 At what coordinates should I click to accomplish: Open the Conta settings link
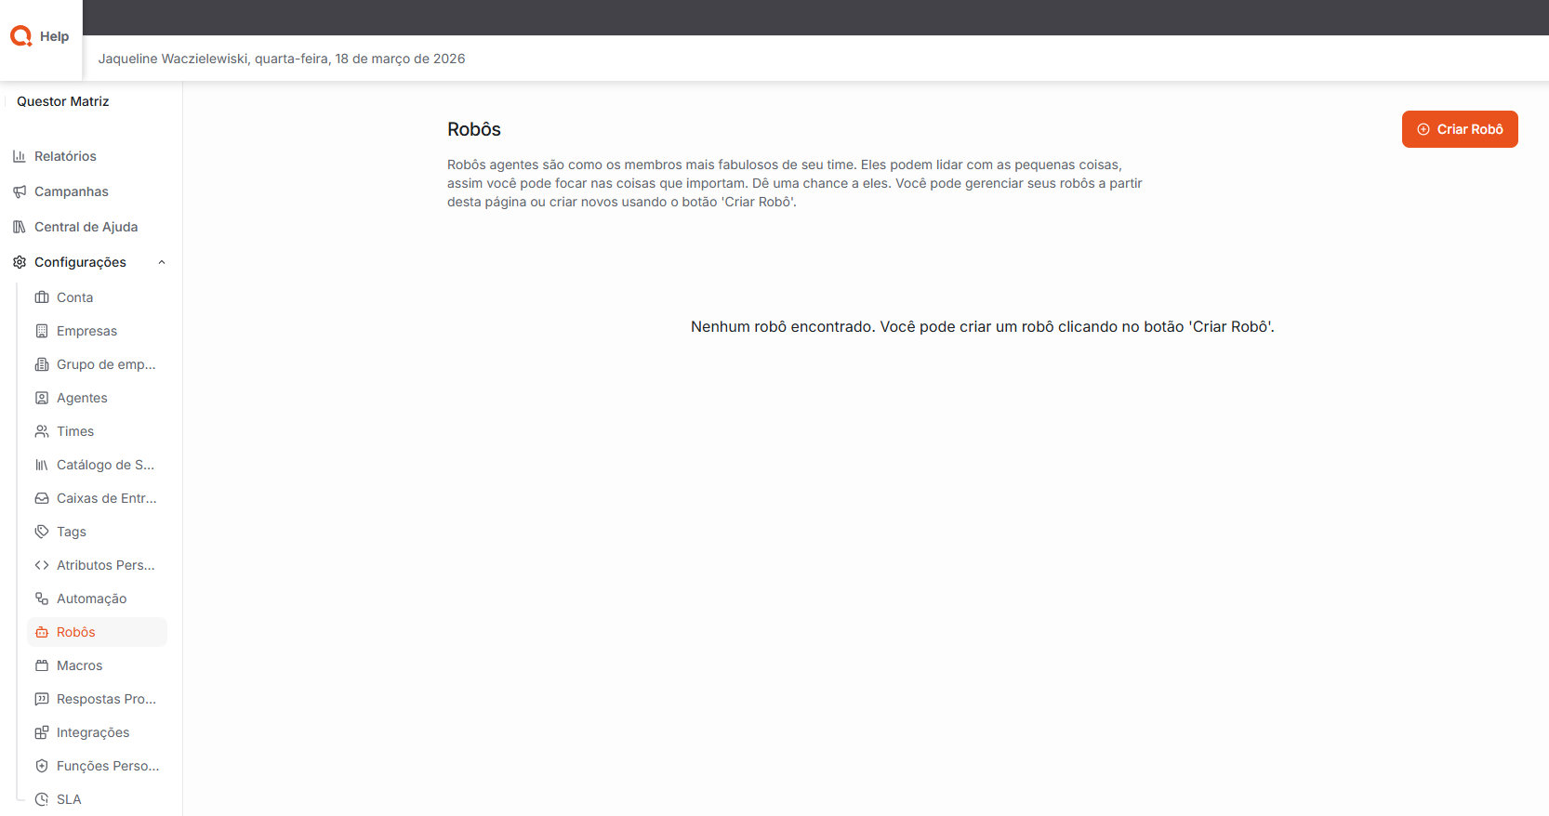[x=74, y=297]
